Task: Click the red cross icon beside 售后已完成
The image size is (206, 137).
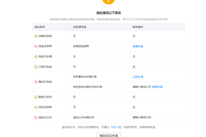Action: (36, 82)
